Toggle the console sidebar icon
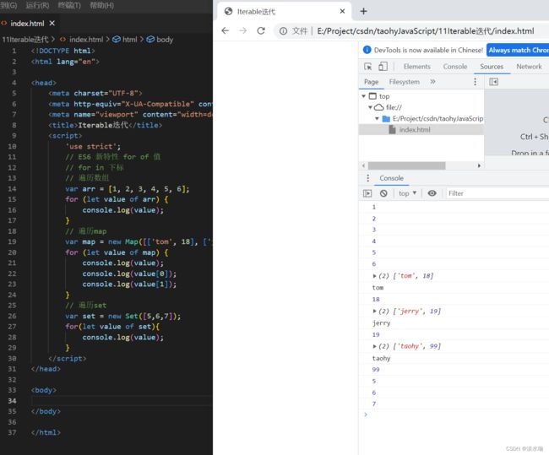 pyautogui.click(x=367, y=193)
